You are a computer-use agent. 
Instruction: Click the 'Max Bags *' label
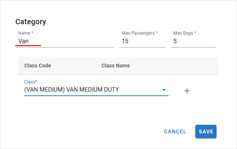pyautogui.click(x=185, y=33)
